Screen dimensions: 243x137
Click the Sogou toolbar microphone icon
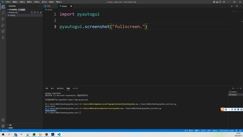coord(232,110)
